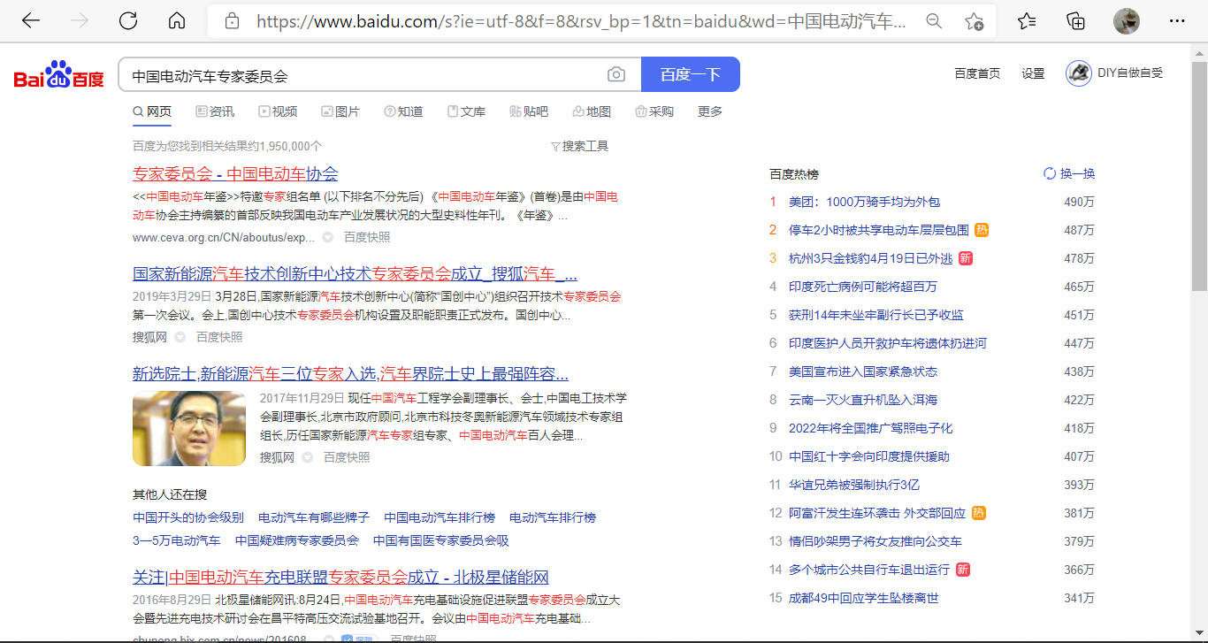The height and width of the screenshot is (643, 1208).
Task: Click the padlock site info icon
Action: (232, 21)
